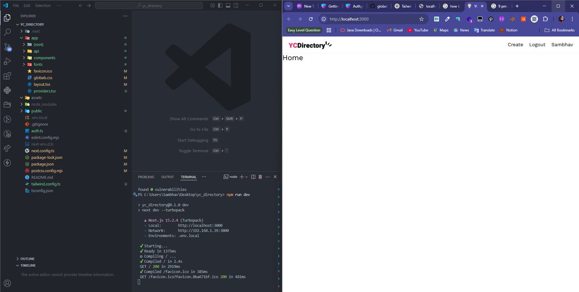The width and height of the screenshot is (579, 292).
Task: Bookmark this tab with the star icon
Action: [x=421, y=19]
